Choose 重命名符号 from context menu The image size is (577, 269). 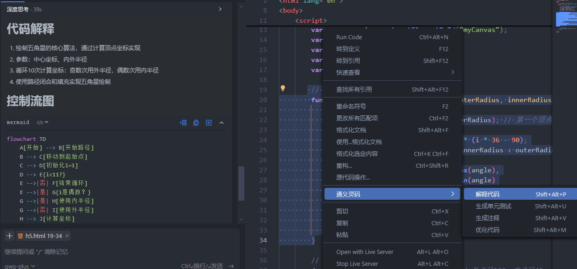(x=392, y=106)
